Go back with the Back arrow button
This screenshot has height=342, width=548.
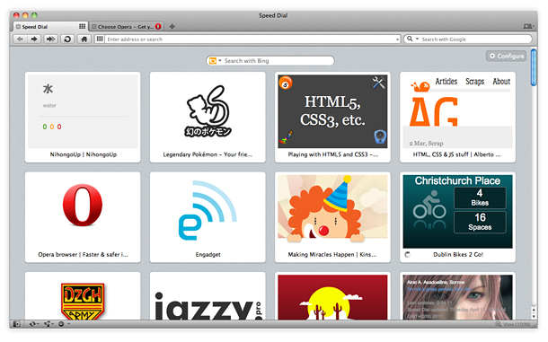click(20, 39)
